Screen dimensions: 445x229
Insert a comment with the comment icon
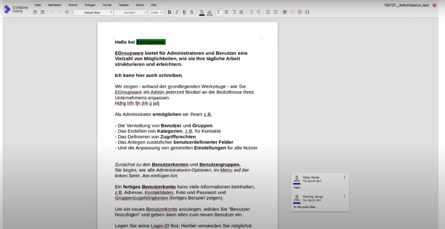[292, 12]
